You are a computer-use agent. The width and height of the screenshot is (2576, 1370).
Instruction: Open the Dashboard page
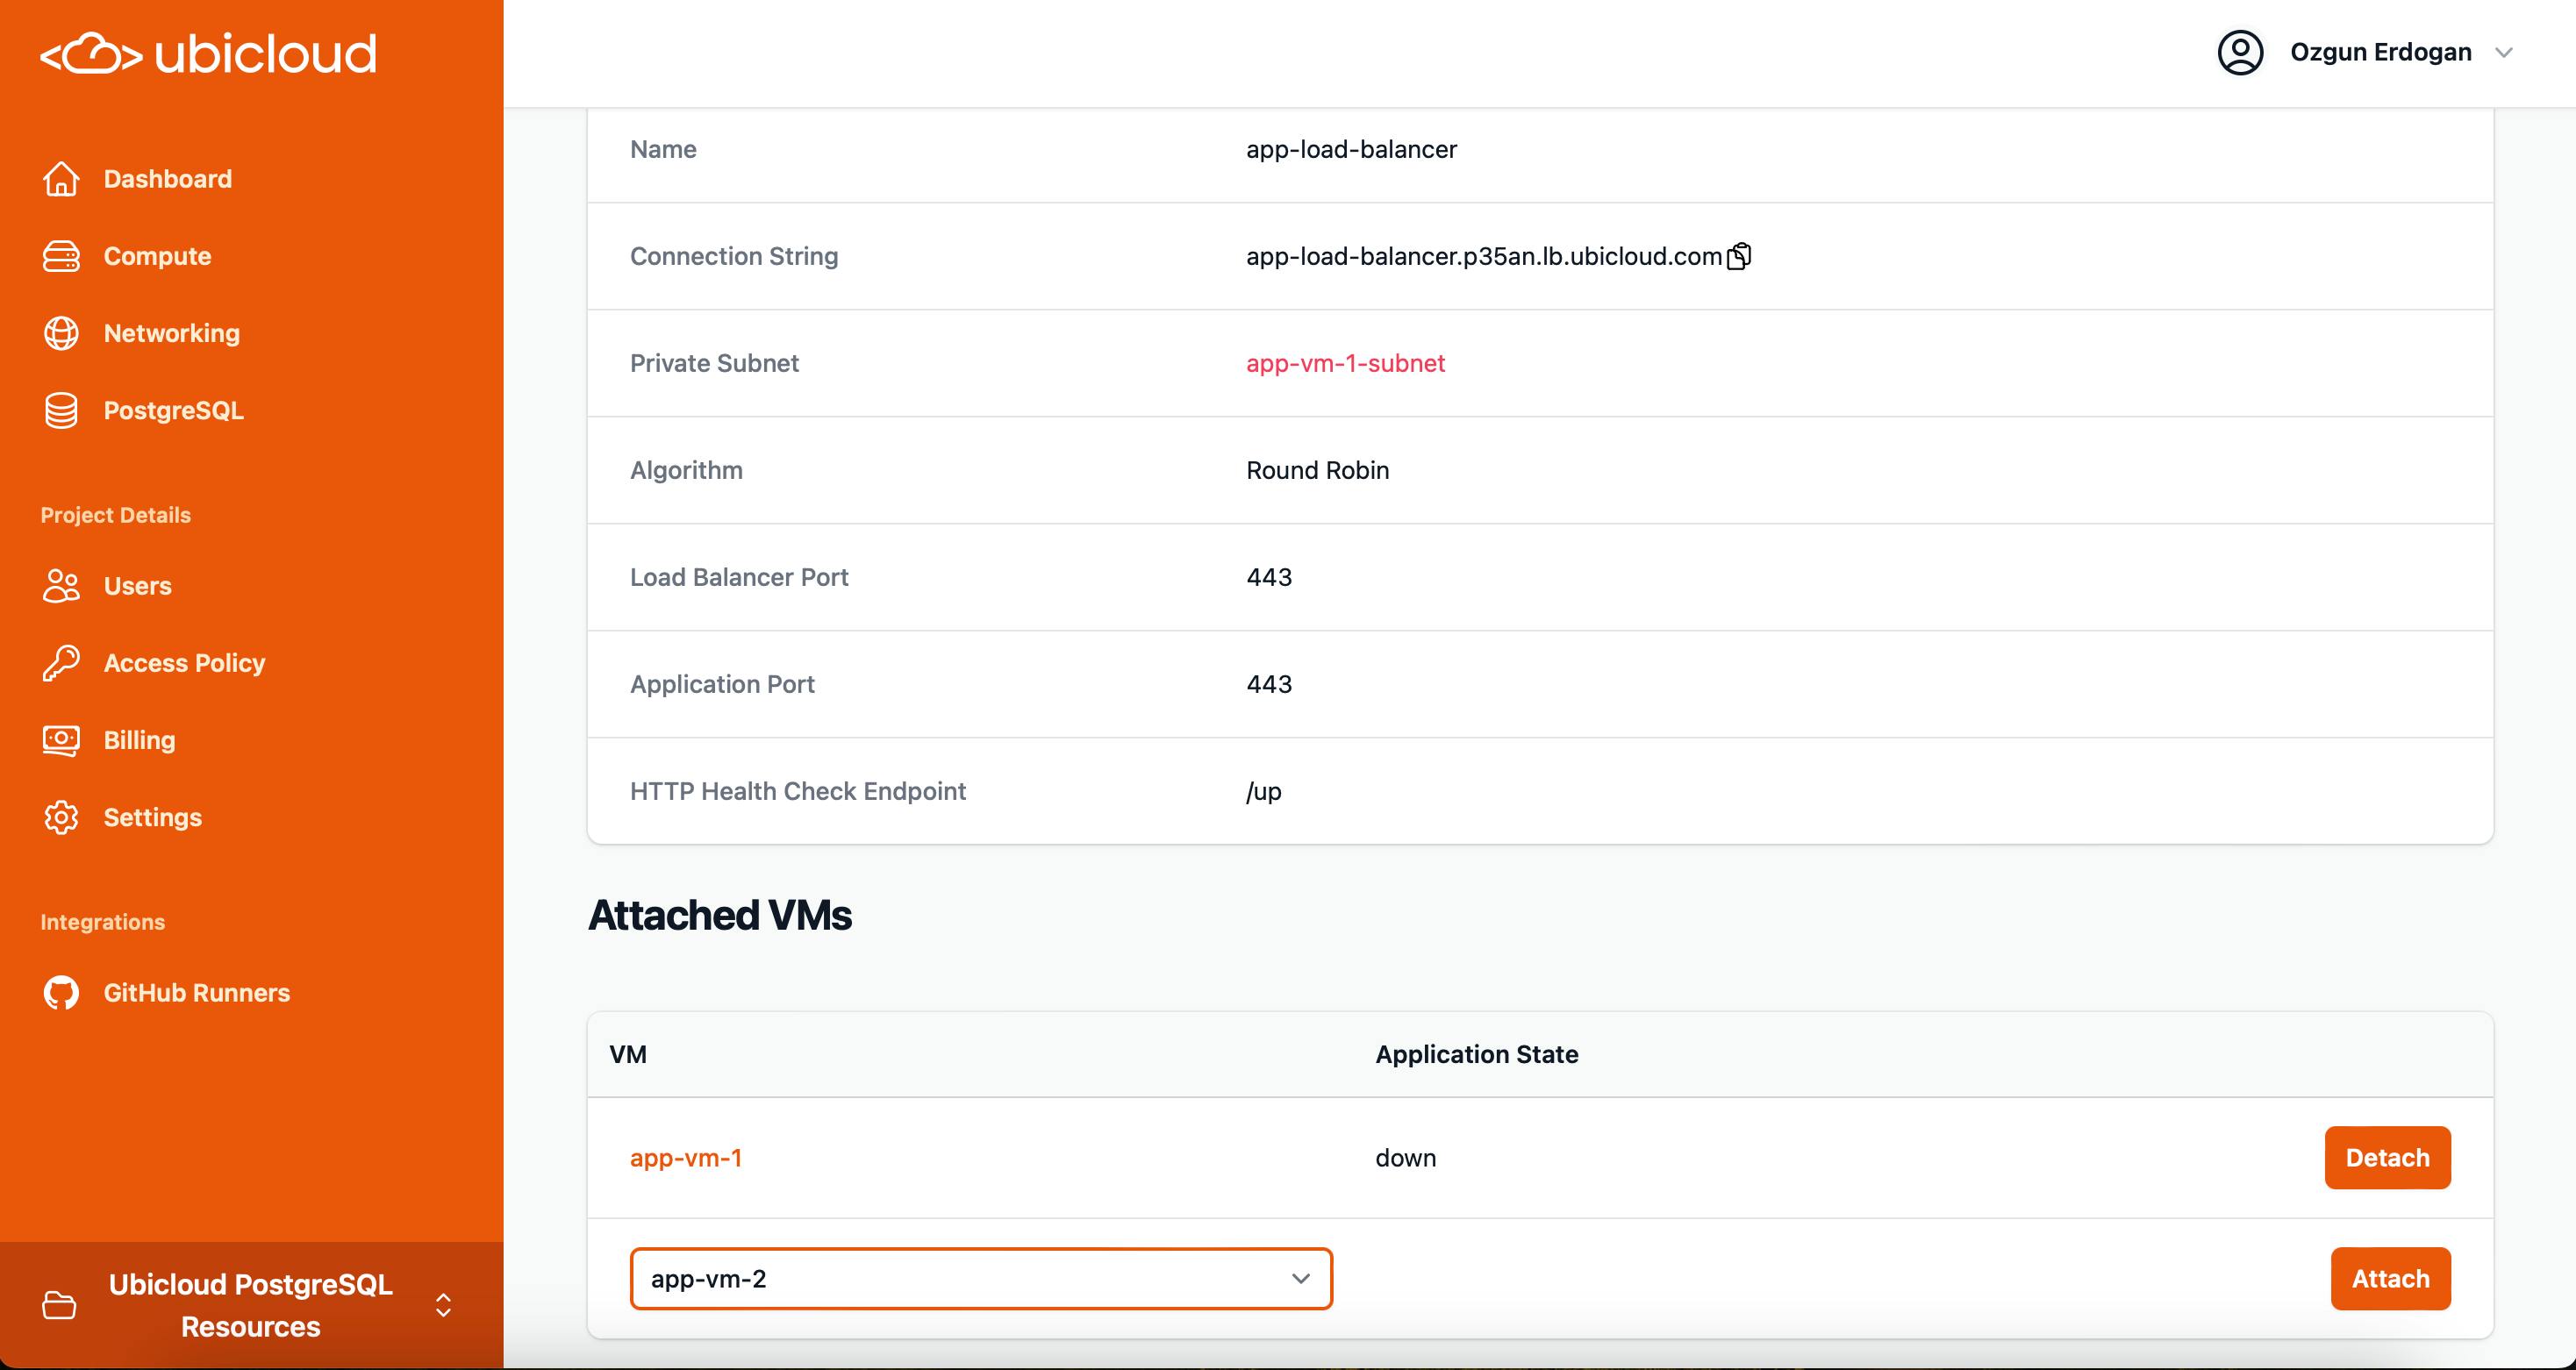point(168,179)
